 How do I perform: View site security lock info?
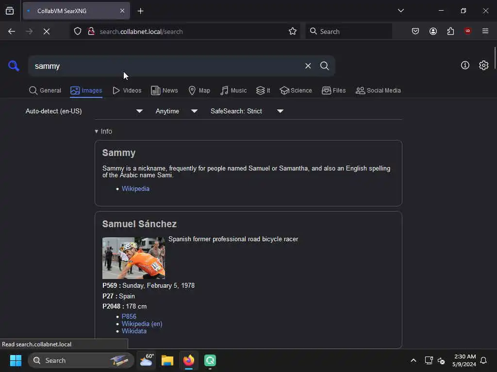(91, 31)
